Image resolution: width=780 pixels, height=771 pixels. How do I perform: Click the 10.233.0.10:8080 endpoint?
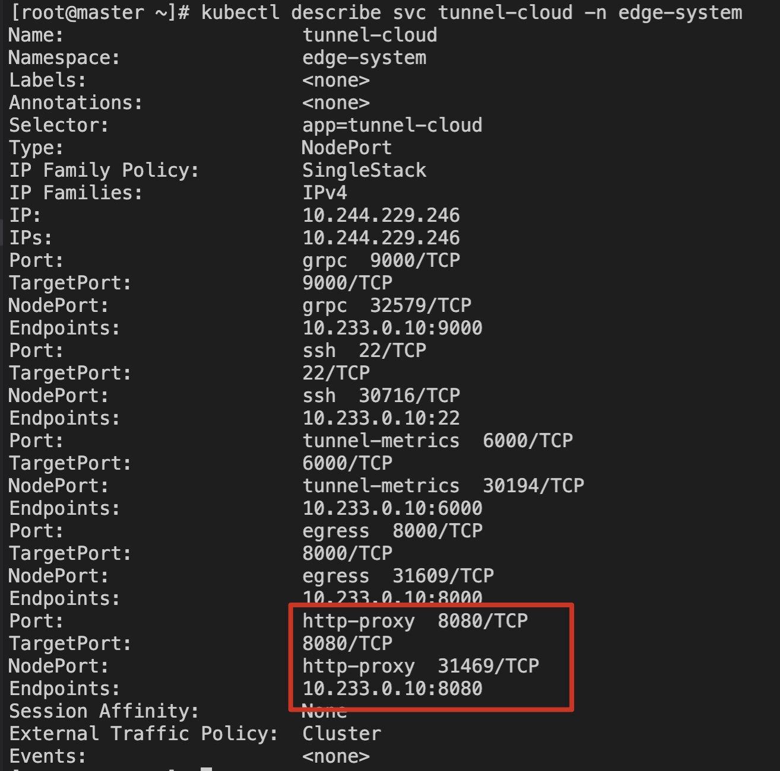tap(392, 689)
